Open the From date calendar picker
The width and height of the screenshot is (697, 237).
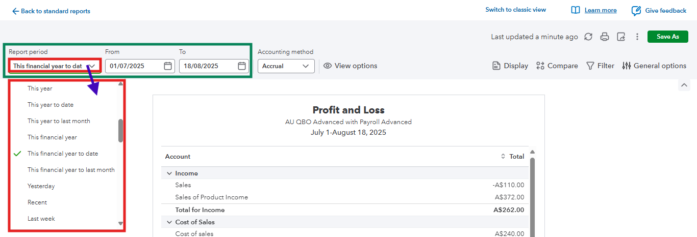coord(168,66)
